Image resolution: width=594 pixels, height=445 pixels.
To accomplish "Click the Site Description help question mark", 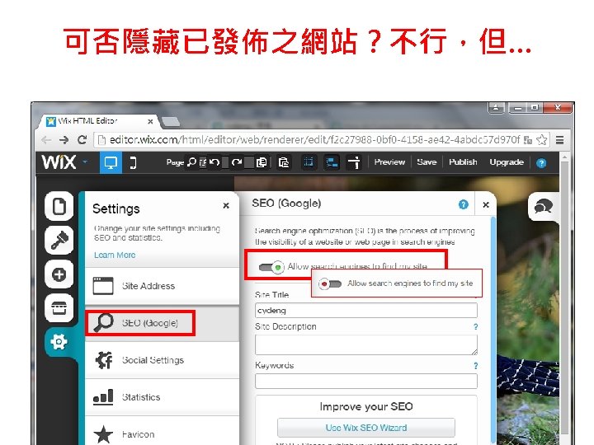I will (475, 326).
